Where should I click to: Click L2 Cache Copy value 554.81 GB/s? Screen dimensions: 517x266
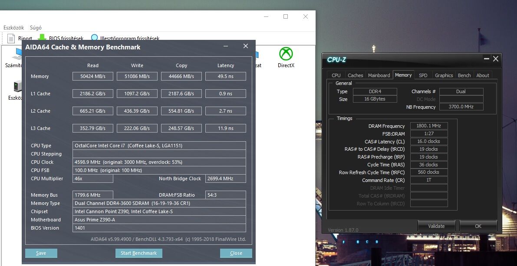click(181, 111)
